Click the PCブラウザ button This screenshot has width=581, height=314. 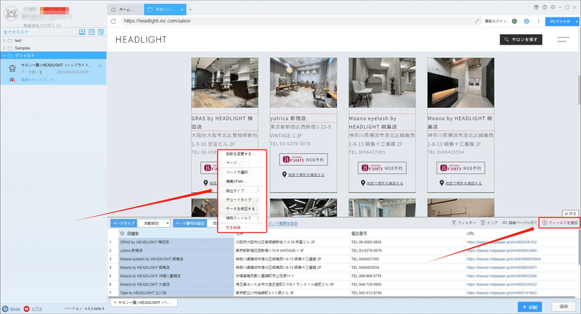pyautogui.click(x=559, y=22)
